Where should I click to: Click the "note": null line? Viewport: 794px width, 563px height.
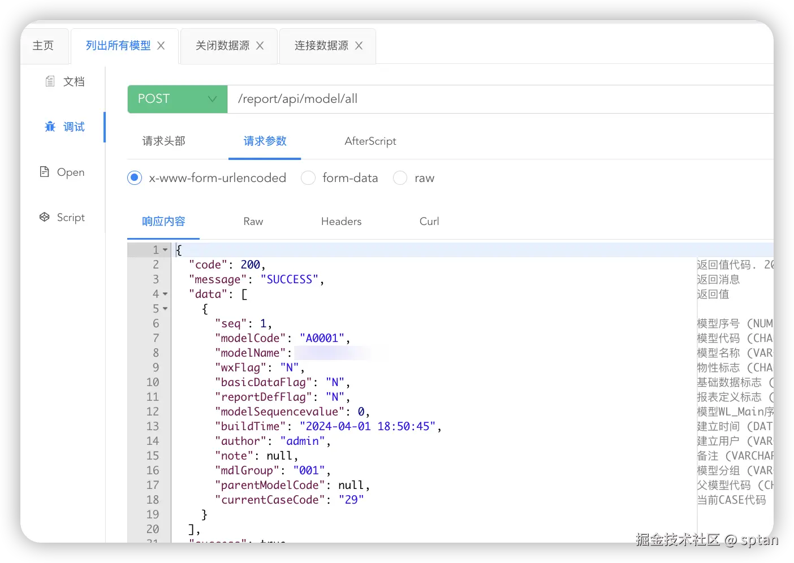[256, 456]
